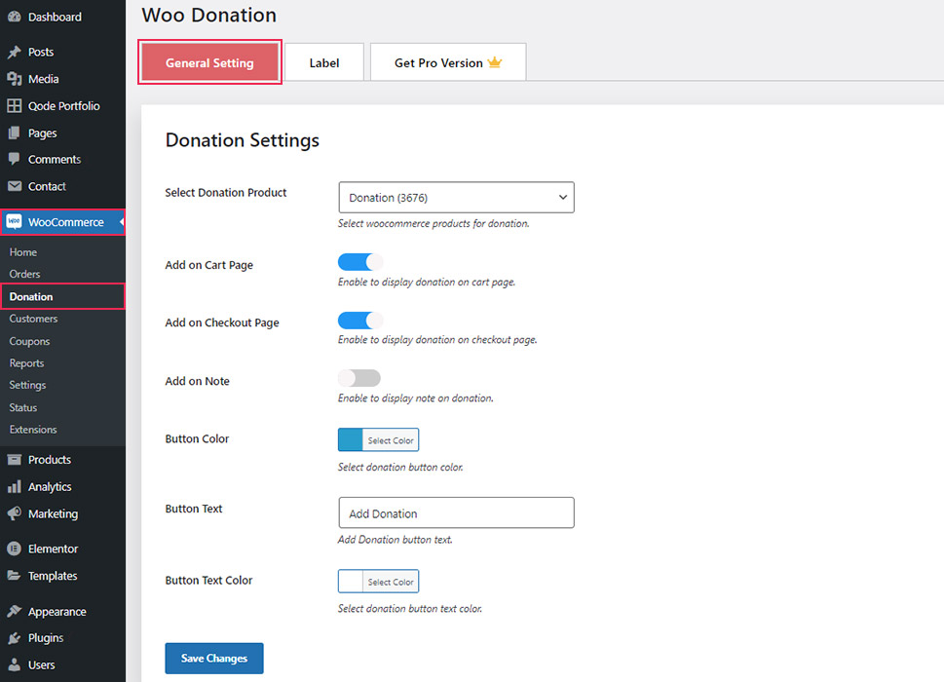
Task: Click the Users menu label
Action: click(42, 665)
